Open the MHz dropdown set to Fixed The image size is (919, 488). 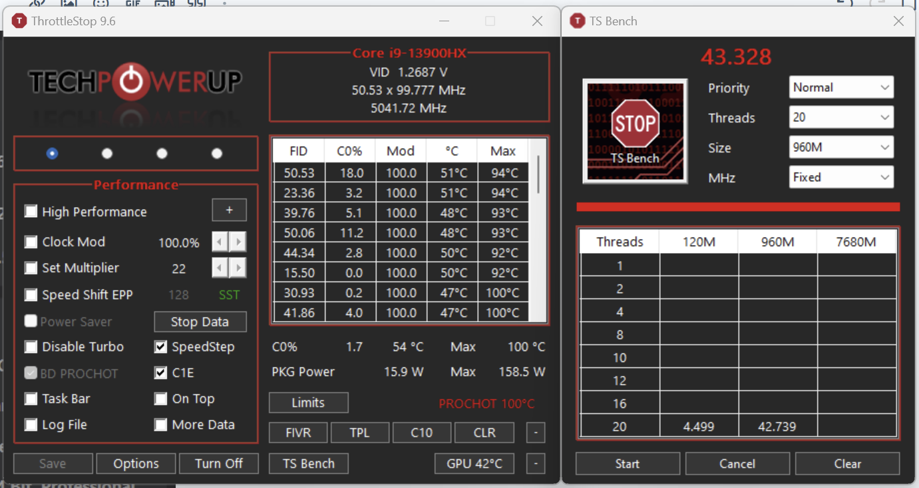pyautogui.click(x=841, y=177)
